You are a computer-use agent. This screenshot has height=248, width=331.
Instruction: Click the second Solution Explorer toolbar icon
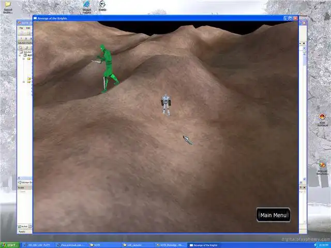(26, 47)
